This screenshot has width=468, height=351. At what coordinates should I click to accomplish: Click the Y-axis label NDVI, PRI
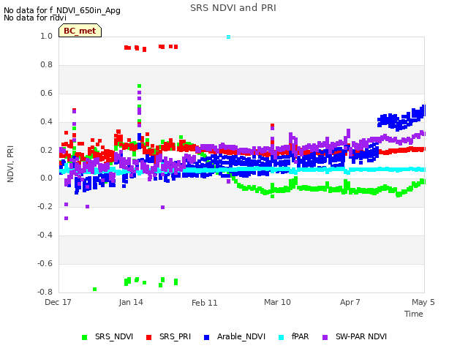pos(10,164)
